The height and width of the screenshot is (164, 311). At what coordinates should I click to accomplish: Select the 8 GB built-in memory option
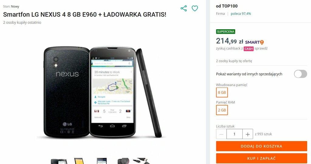(x=222, y=92)
